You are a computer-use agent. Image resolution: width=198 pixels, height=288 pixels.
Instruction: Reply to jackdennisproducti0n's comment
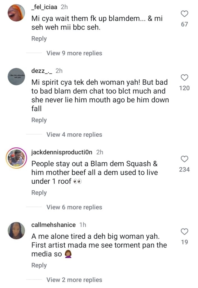[x=39, y=193]
